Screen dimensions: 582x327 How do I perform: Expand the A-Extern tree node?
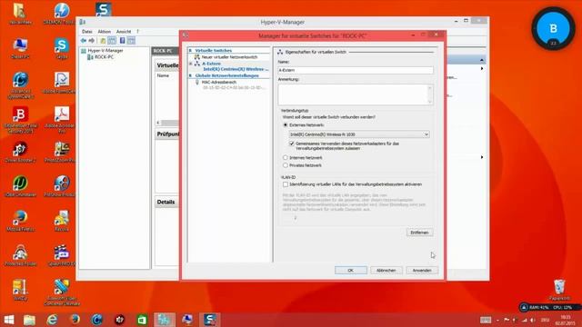click(191, 64)
